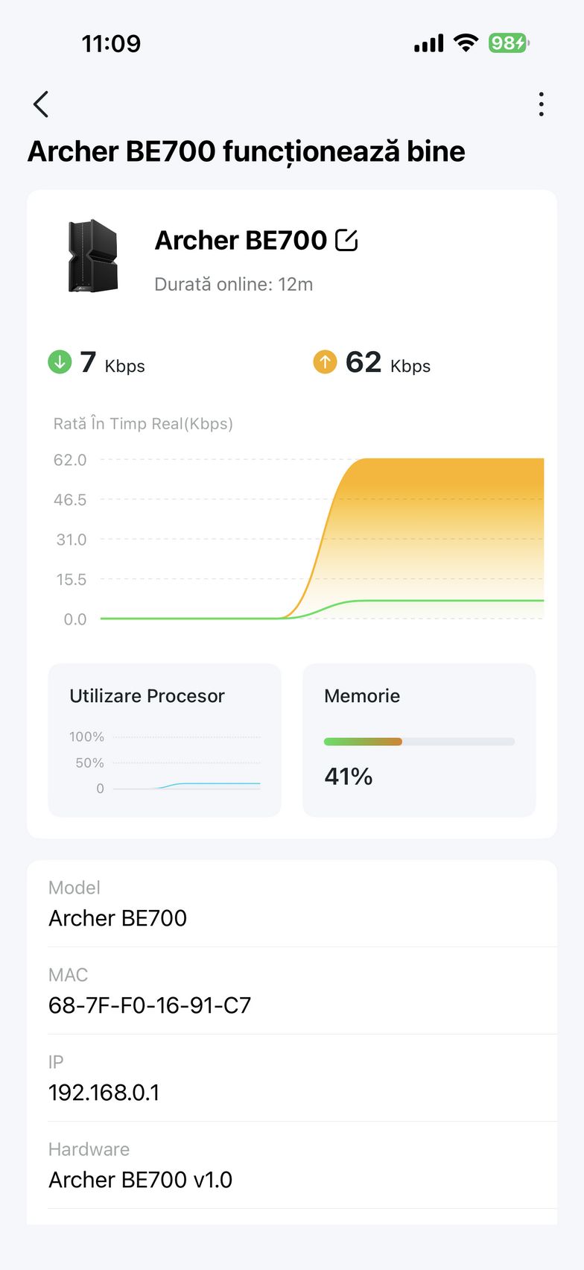Open the Utilizare Procesor card
Screen dimensions: 584x1270
coord(165,739)
